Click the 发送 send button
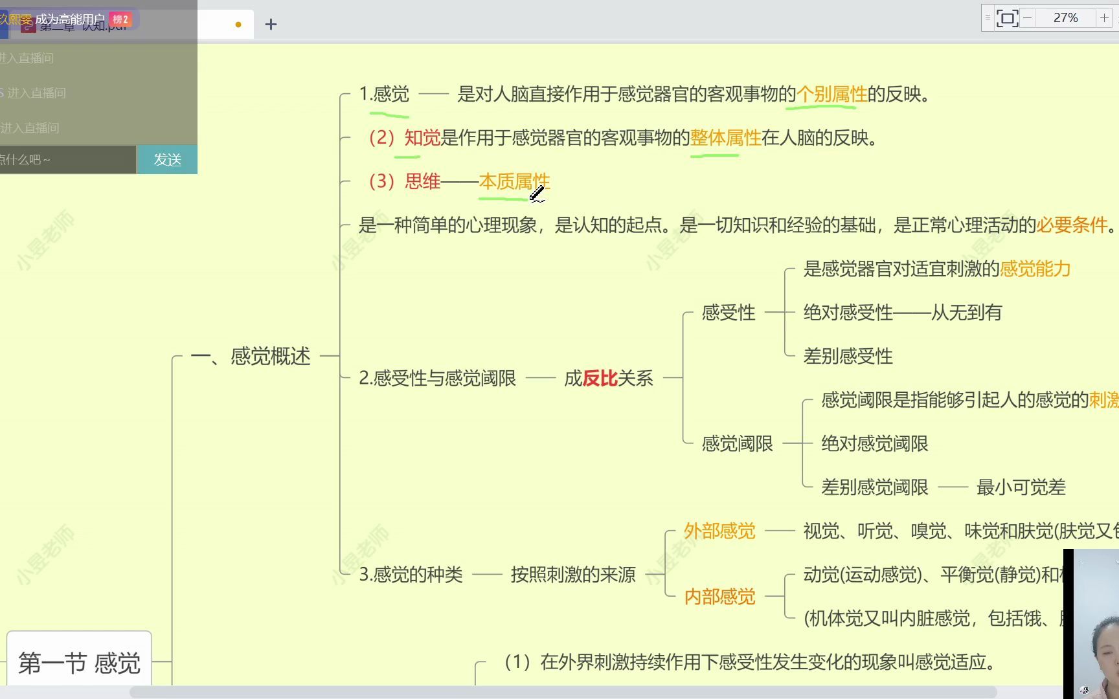1119x699 pixels. (x=167, y=159)
